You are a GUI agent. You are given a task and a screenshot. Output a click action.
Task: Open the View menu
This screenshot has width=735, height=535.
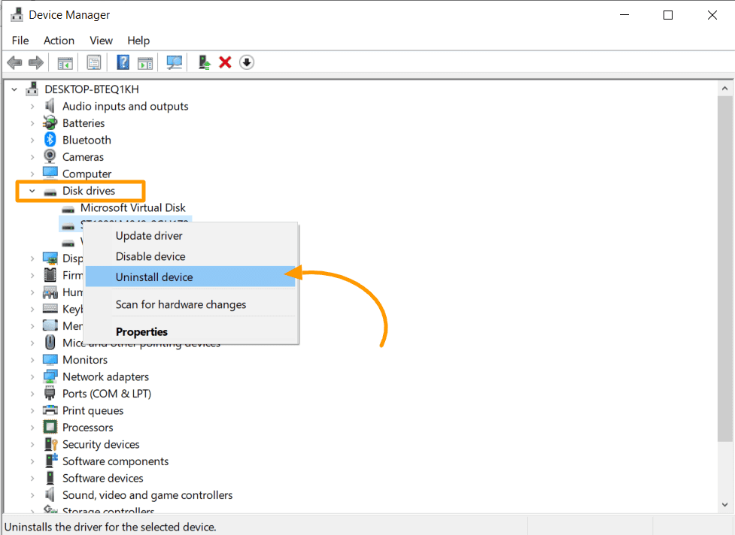coord(101,41)
